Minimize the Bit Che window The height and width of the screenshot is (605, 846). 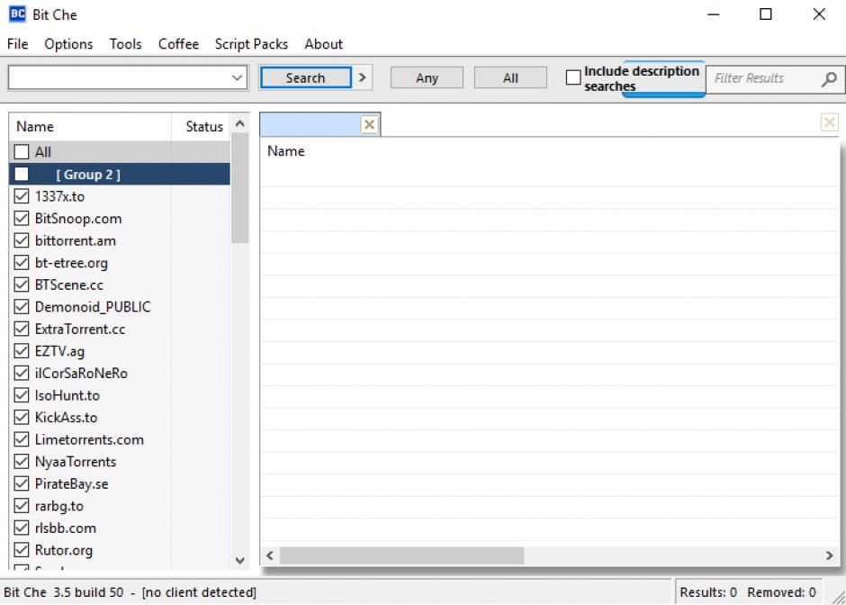[x=714, y=14]
